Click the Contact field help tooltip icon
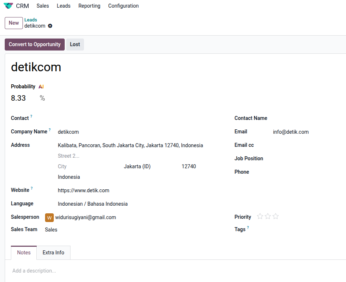Viewport: 346px width, 282px height. pyautogui.click(x=31, y=116)
